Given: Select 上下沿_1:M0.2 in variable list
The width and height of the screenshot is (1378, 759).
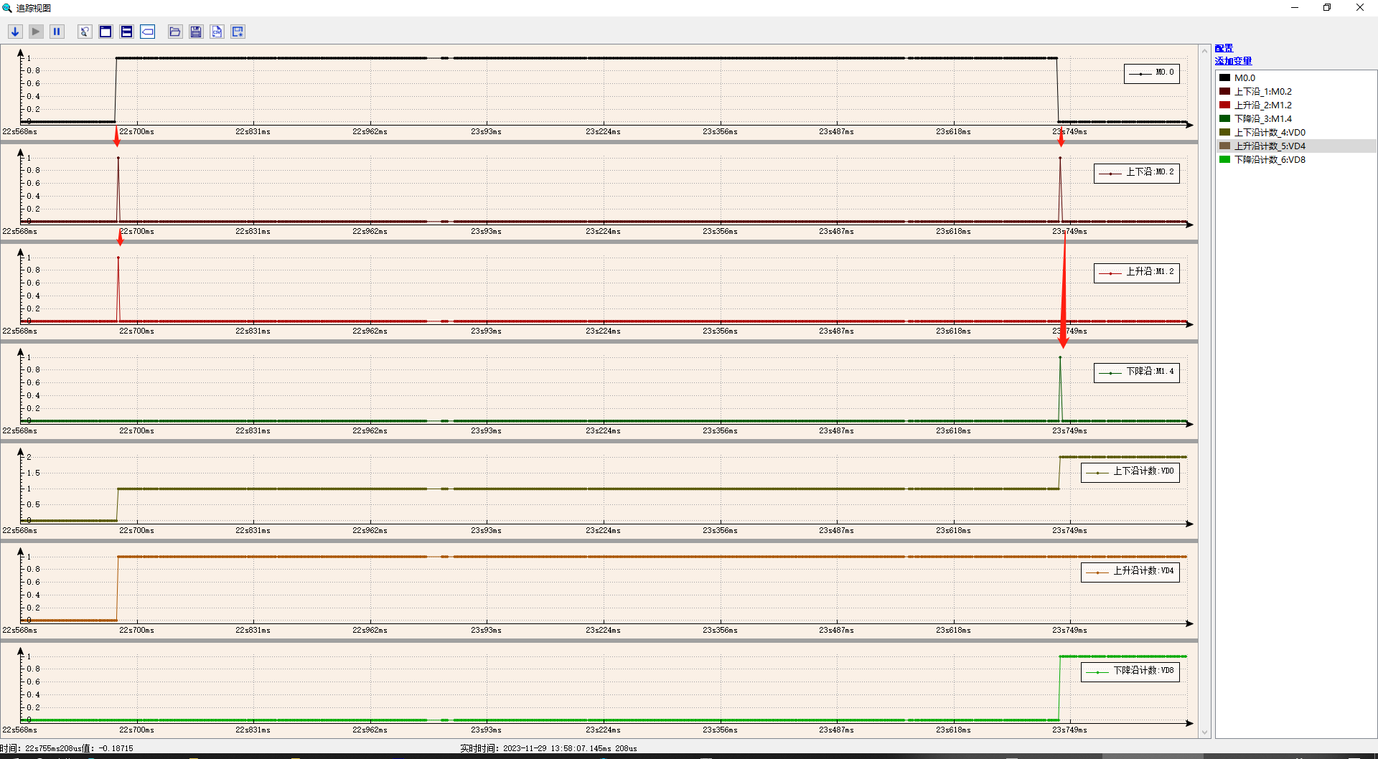Looking at the screenshot, I should pyautogui.click(x=1295, y=91).
